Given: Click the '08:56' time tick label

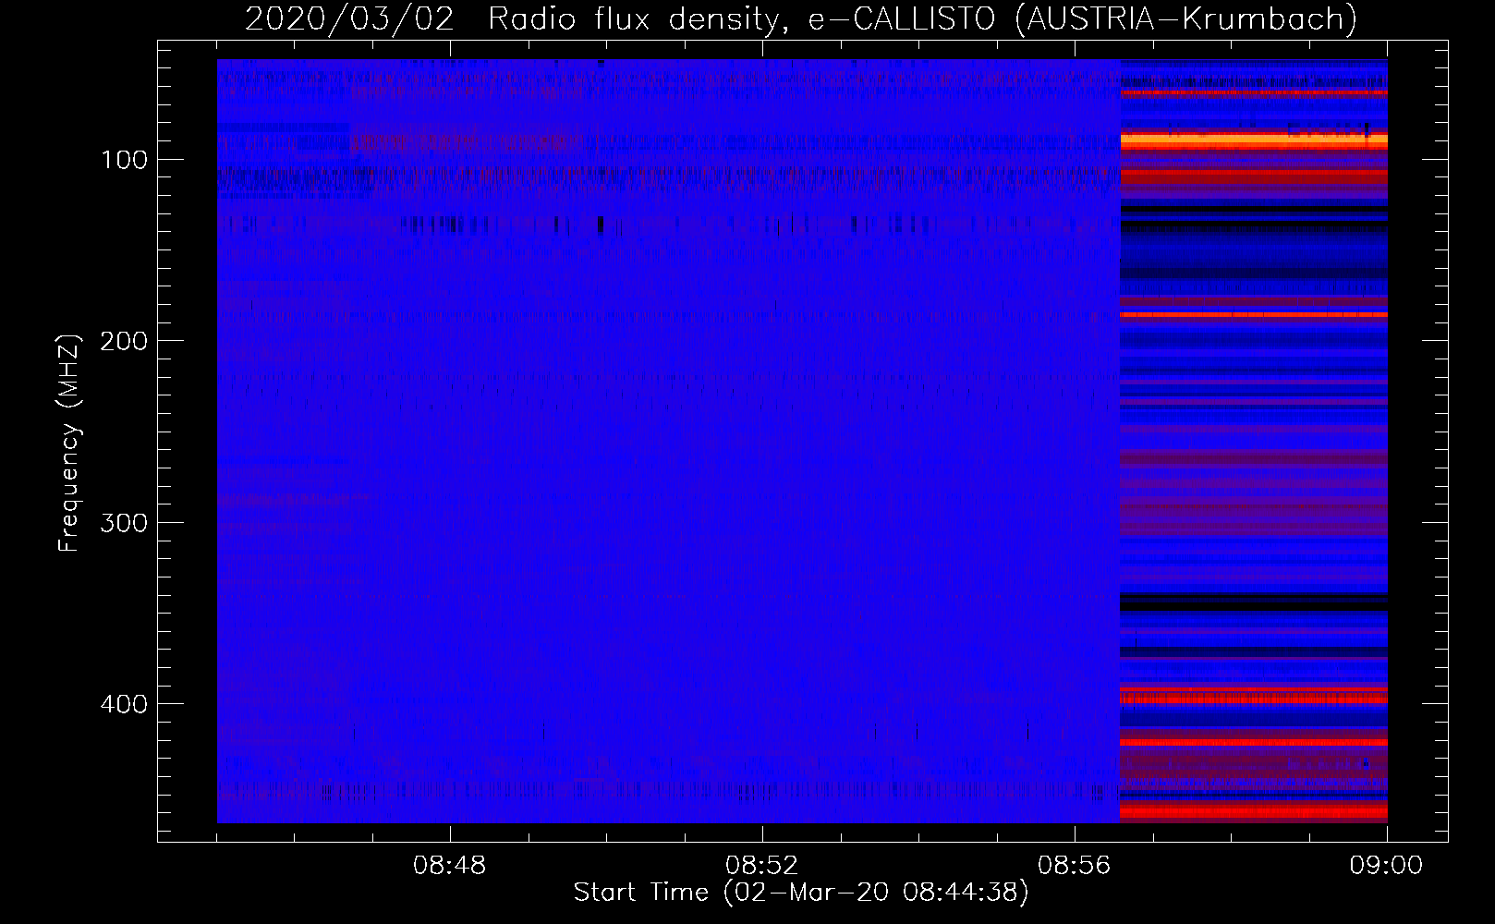Looking at the screenshot, I should 1075,866.
